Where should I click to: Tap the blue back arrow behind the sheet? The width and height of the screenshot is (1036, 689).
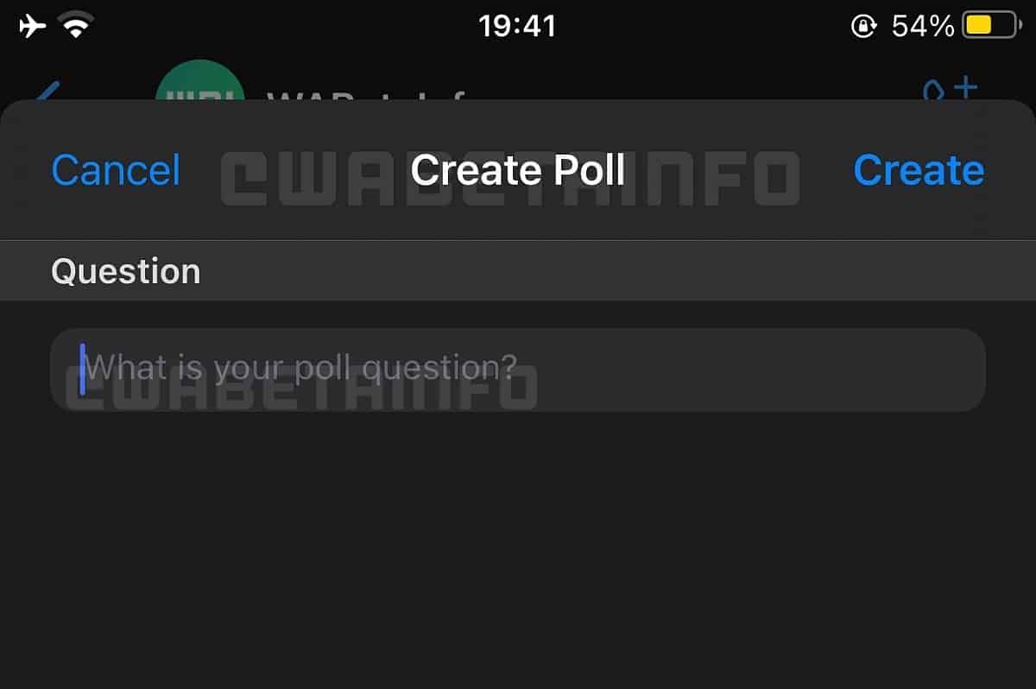48,90
